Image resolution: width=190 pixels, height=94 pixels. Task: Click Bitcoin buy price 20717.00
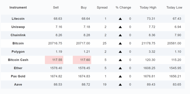[x=83, y=43]
